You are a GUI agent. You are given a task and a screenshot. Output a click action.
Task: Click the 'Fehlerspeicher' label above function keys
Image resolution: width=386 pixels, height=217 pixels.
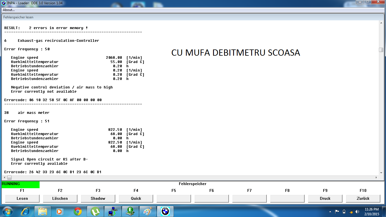193,184
